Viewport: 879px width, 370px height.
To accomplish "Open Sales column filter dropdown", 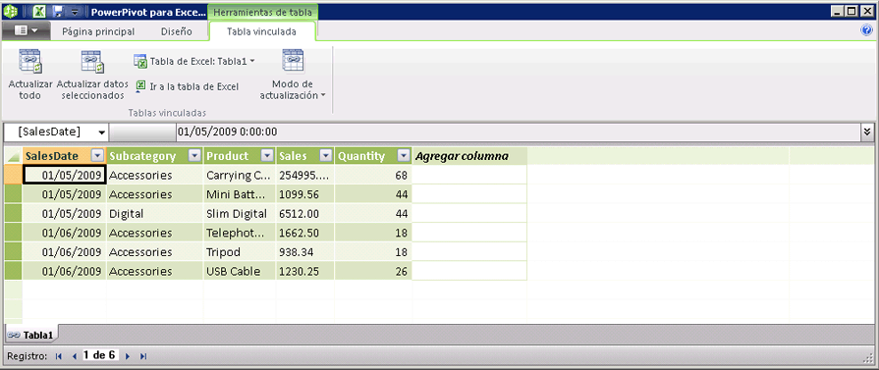I will pos(326,156).
